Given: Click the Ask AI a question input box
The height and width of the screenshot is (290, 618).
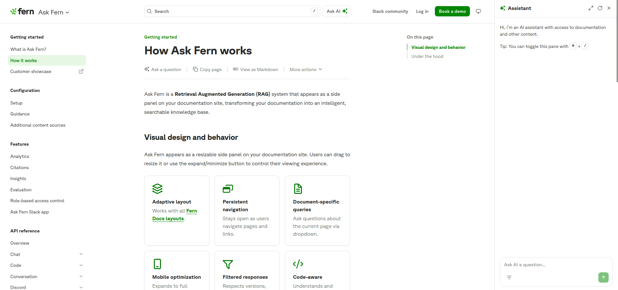Looking at the screenshot, I should point(556,265).
